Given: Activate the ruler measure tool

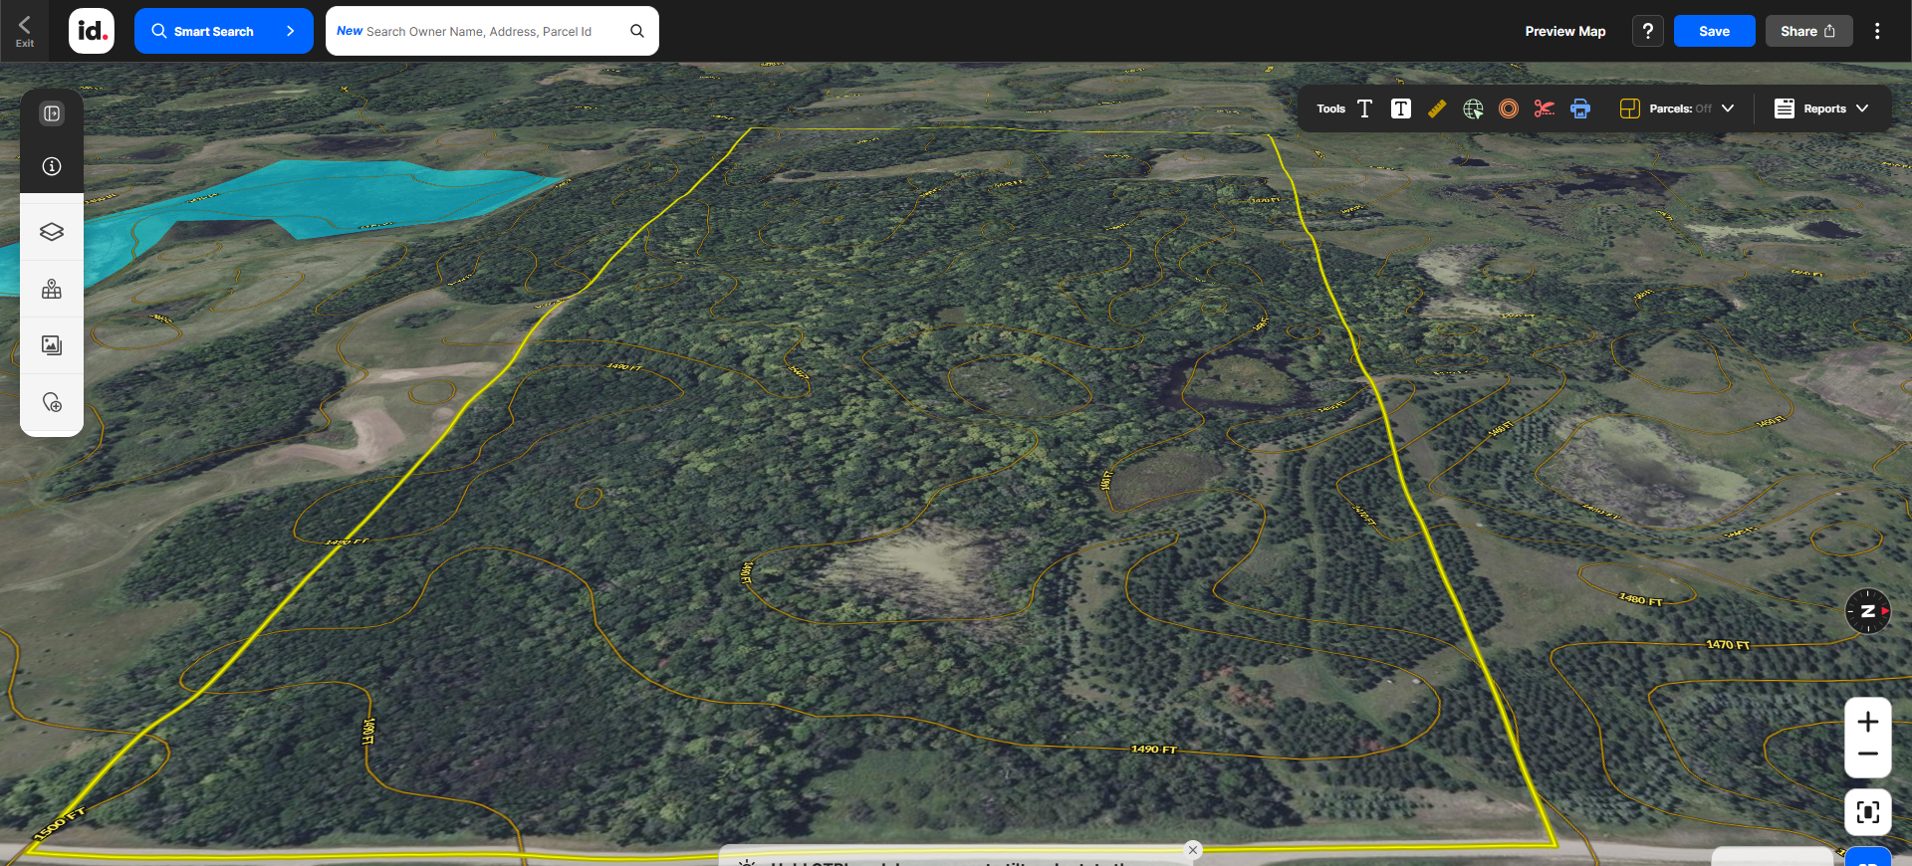Looking at the screenshot, I should pyautogui.click(x=1436, y=108).
